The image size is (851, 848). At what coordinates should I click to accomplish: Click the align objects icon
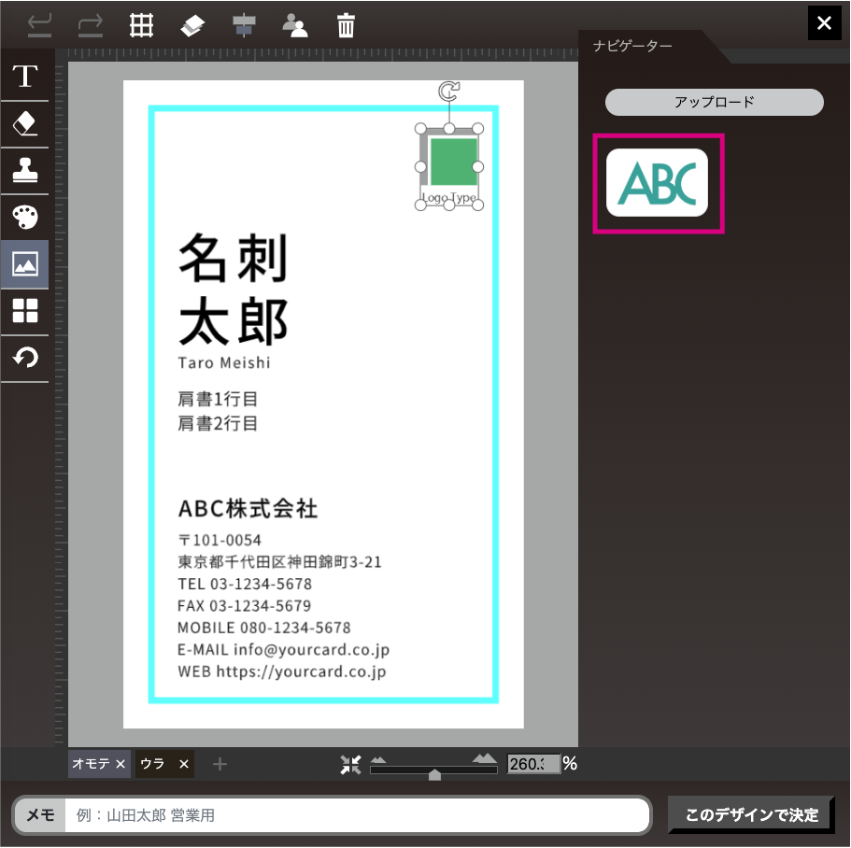click(243, 24)
